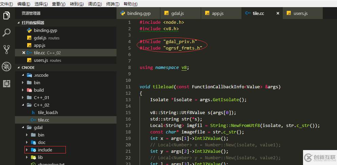337x165 pixels.
Task: Collapse the C++_02 folder arrow
Action: point(23,105)
